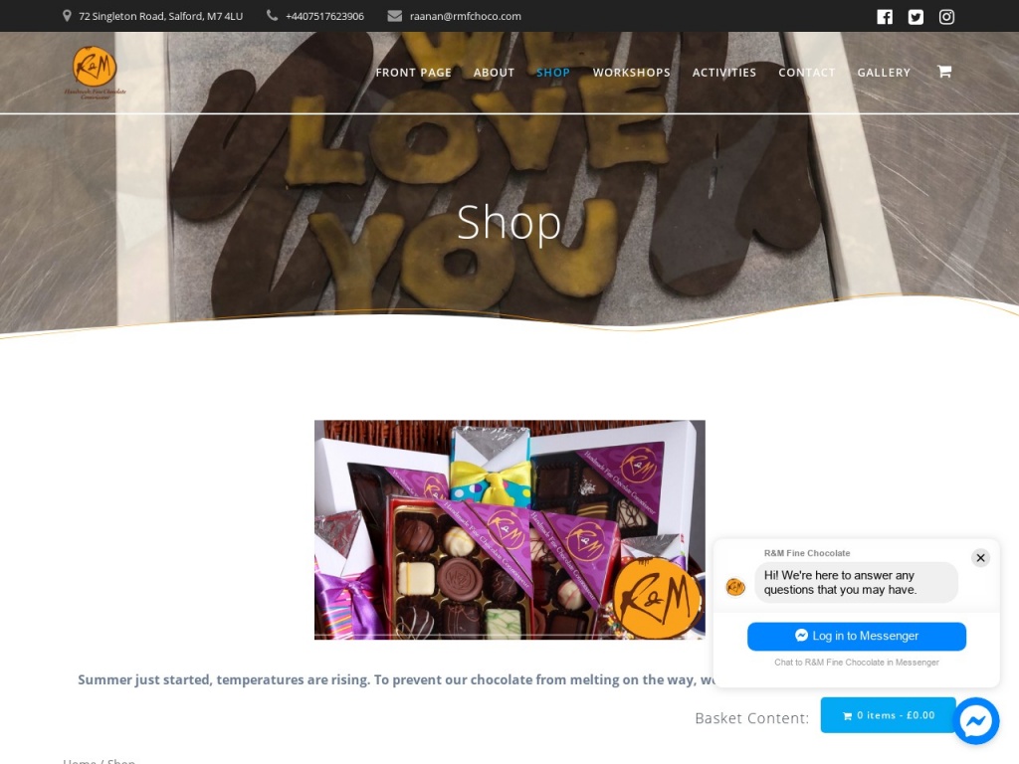
Task: Open the Facebook page icon
Action: 885,17
